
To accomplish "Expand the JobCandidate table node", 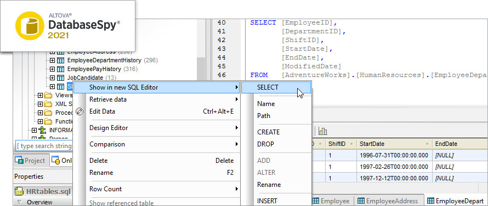I will 52,78.
